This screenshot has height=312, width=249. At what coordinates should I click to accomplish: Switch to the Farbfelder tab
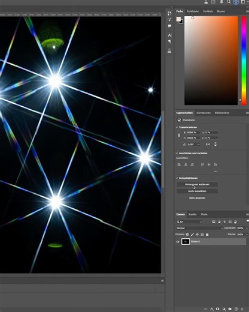tap(193, 11)
